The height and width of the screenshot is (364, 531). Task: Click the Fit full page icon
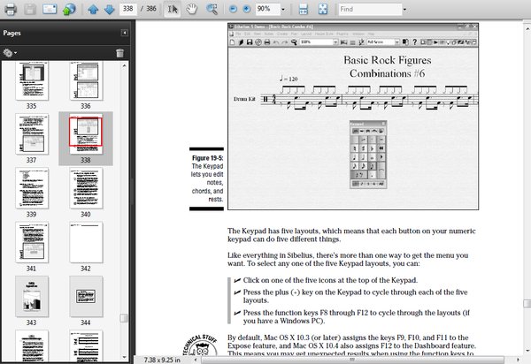[x=323, y=9]
